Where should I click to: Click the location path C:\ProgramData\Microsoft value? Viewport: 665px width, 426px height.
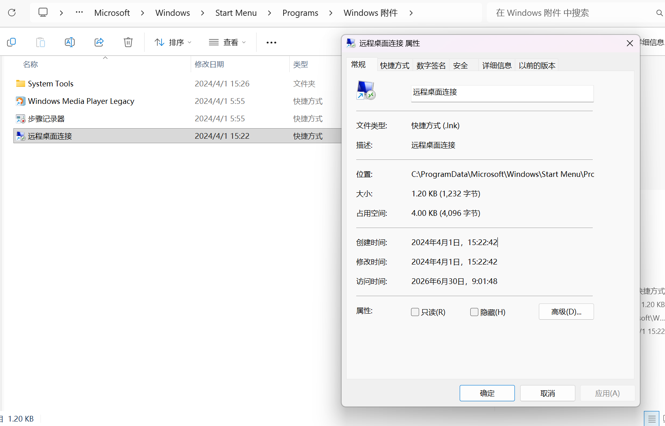pos(503,174)
